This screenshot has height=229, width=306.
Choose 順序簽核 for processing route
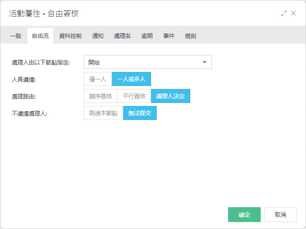[101, 96]
